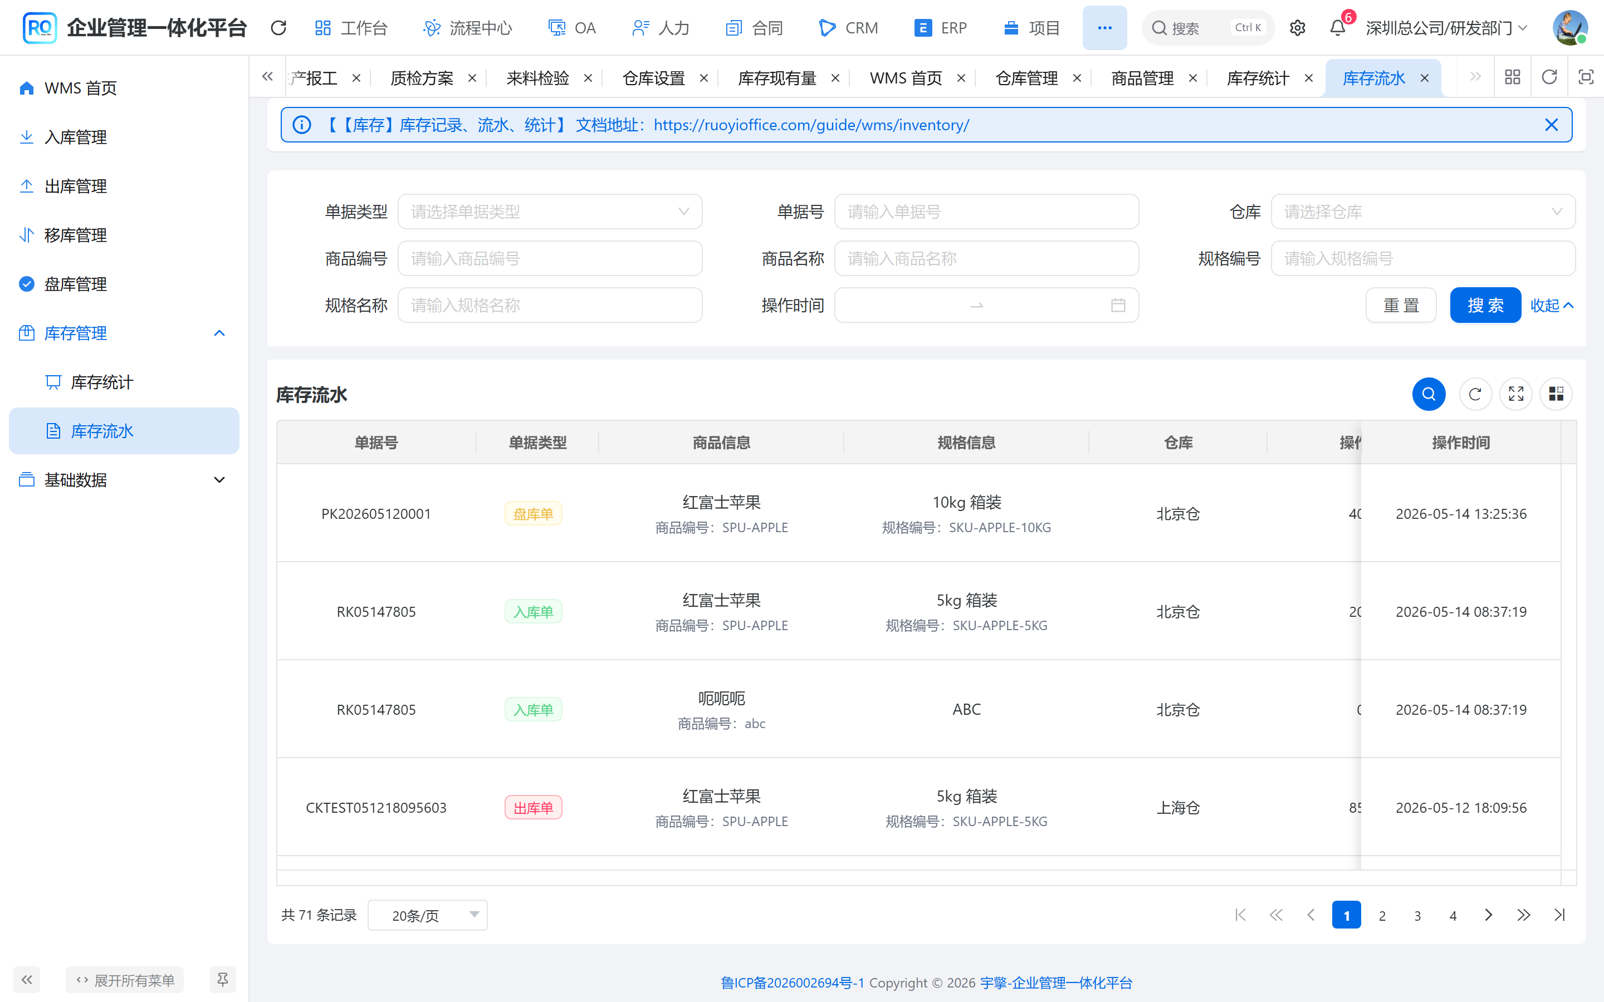This screenshot has height=1002, width=1604.
Task: Expand the 基础数据 menu group
Action: click(x=124, y=480)
